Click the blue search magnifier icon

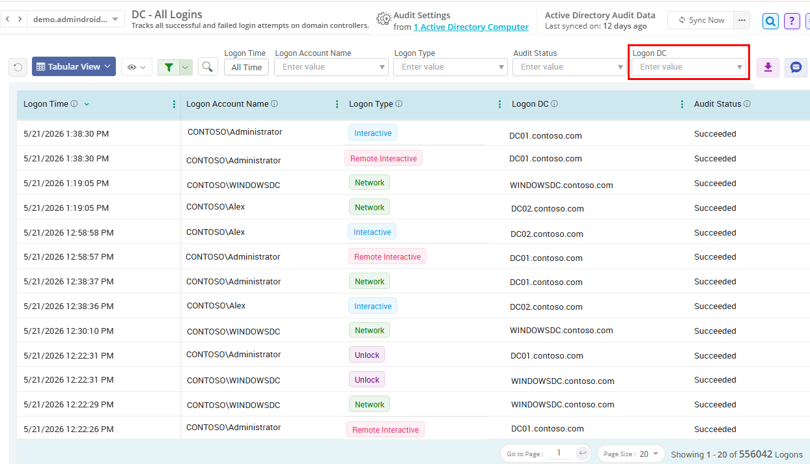(770, 21)
